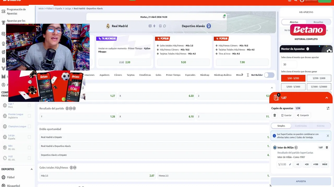Collapse the first market section chevron

(x=272, y=88)
